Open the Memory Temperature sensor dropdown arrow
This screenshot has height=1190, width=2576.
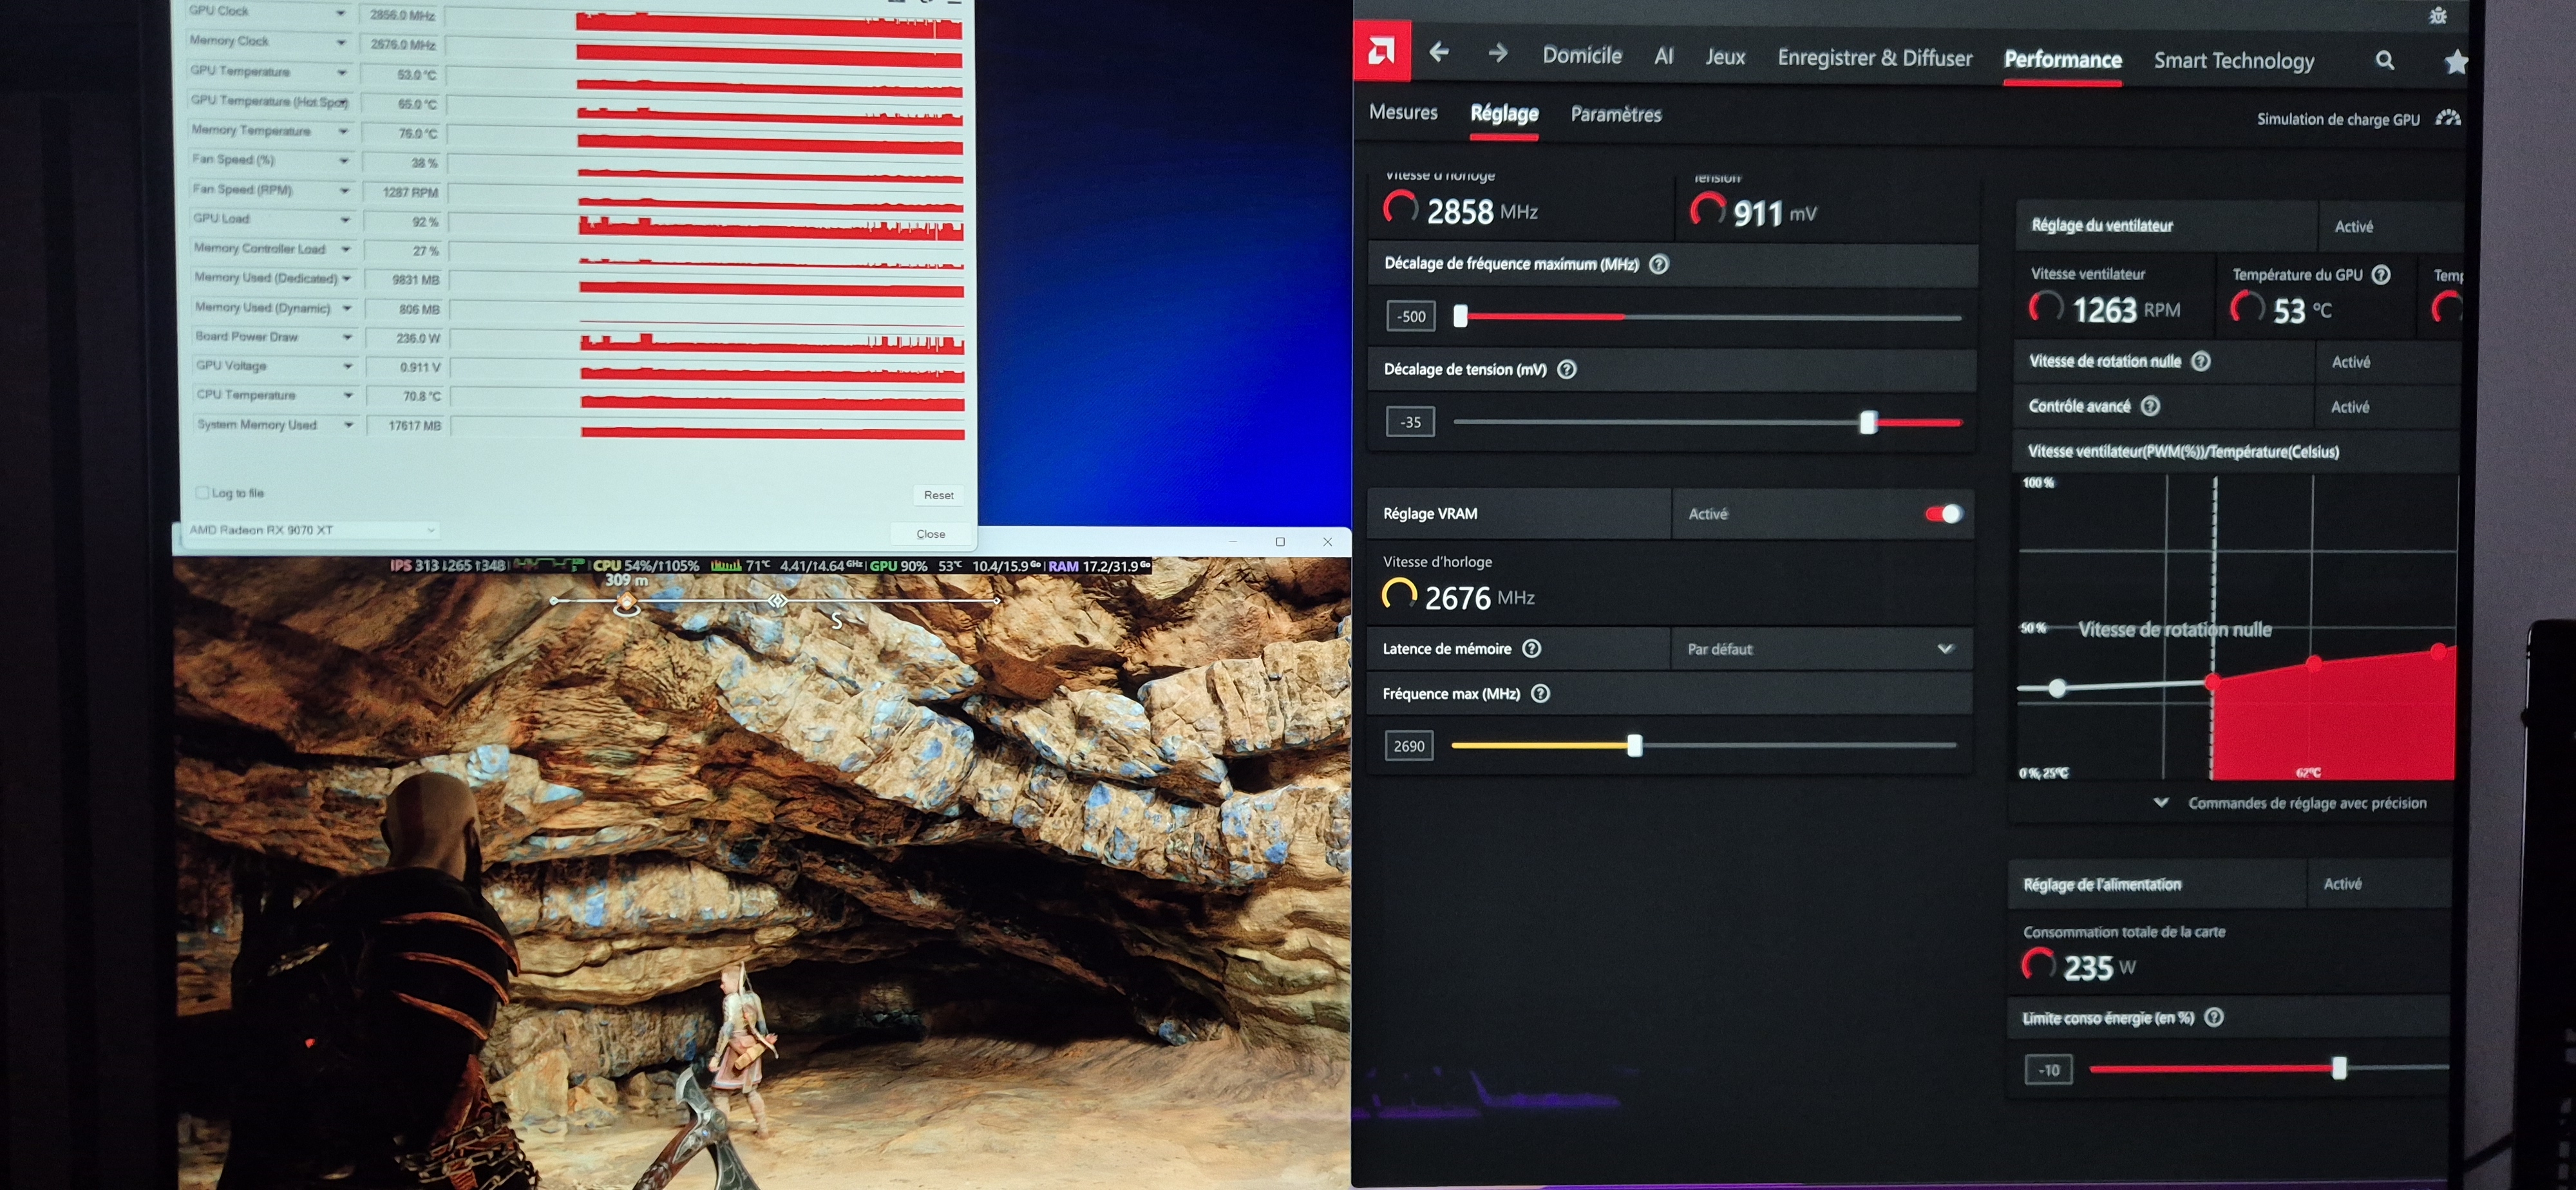click(344, 131)
